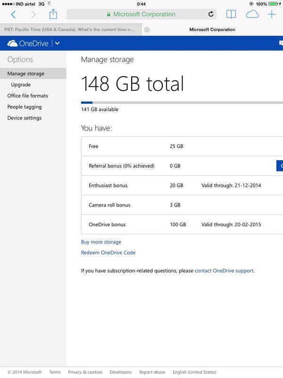Open Upgrade in the sidebar
Viewport: 283px width, 378px height.
pyautogui.click(x=21, y=85)
